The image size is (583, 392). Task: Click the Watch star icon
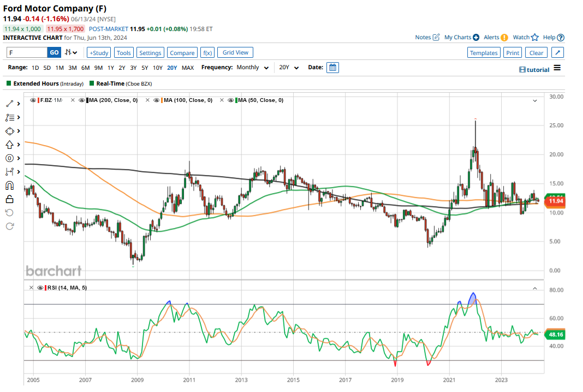point(534,37)
